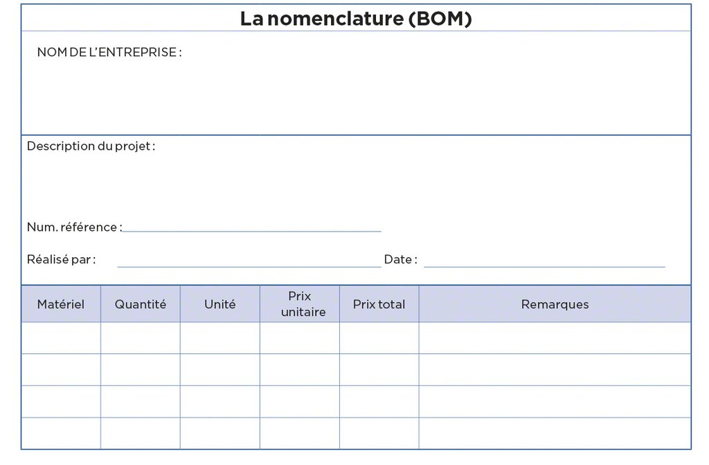Viewport: 709px width, 465px height.
Task: Click first row cell under Remarques
Action: point(555,338)
